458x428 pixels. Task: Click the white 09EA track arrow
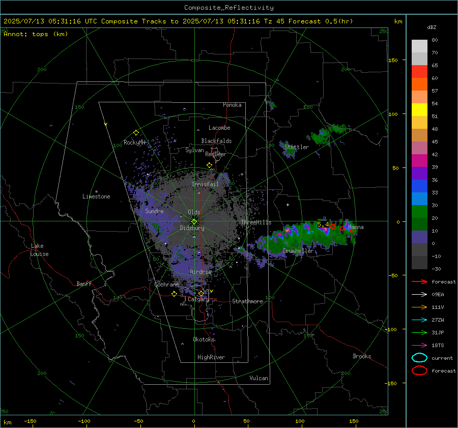[x=419, y=294]
